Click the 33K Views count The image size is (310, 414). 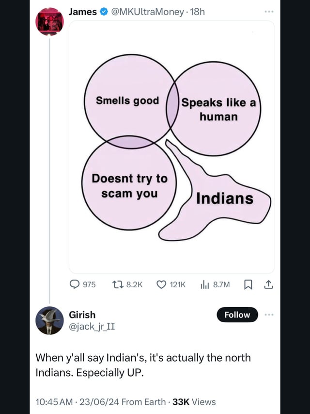(x=194, y=401)
